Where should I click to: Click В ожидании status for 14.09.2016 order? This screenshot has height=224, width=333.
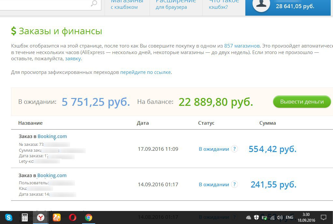pyautogui.click(x=214, y=185)
